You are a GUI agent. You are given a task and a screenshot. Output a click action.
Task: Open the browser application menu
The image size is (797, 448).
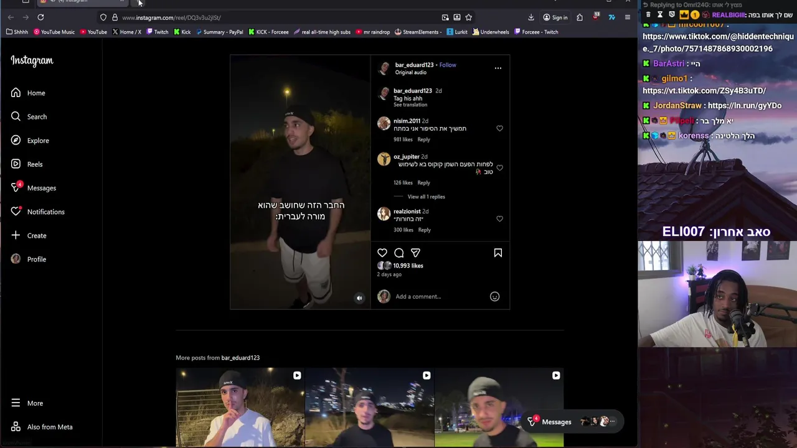(628, 17)
